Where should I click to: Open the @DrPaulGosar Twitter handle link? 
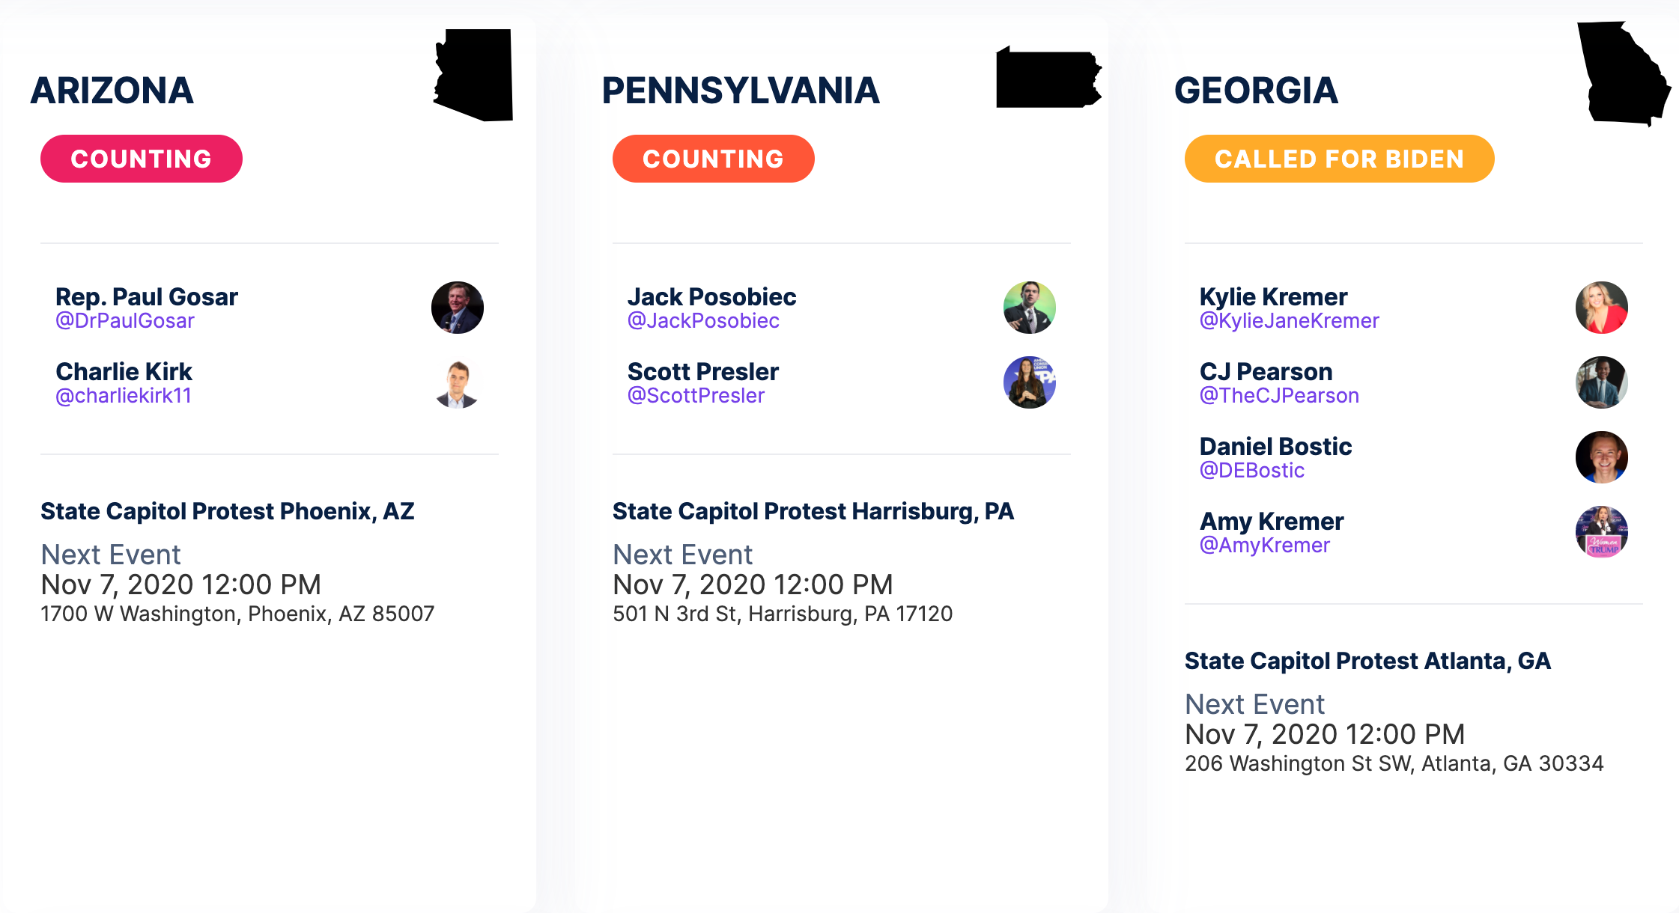tap(125, 321)
